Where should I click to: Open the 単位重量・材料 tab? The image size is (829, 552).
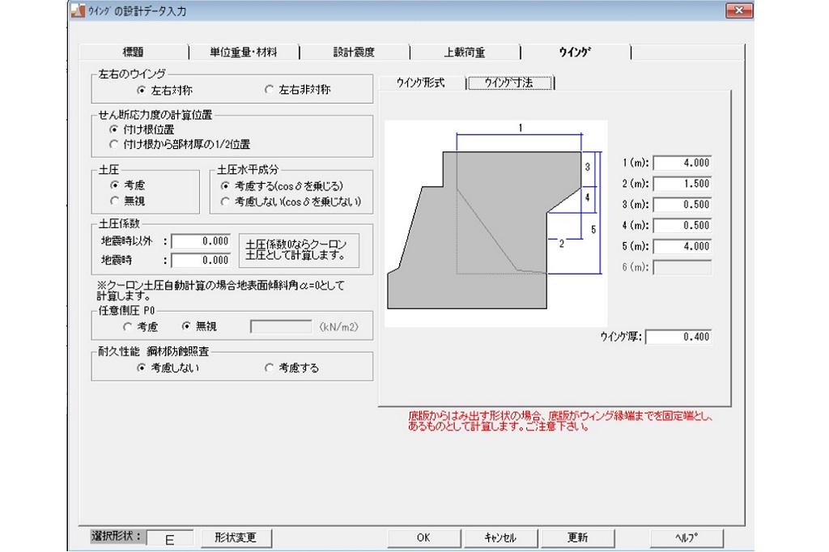pos(243,53)
